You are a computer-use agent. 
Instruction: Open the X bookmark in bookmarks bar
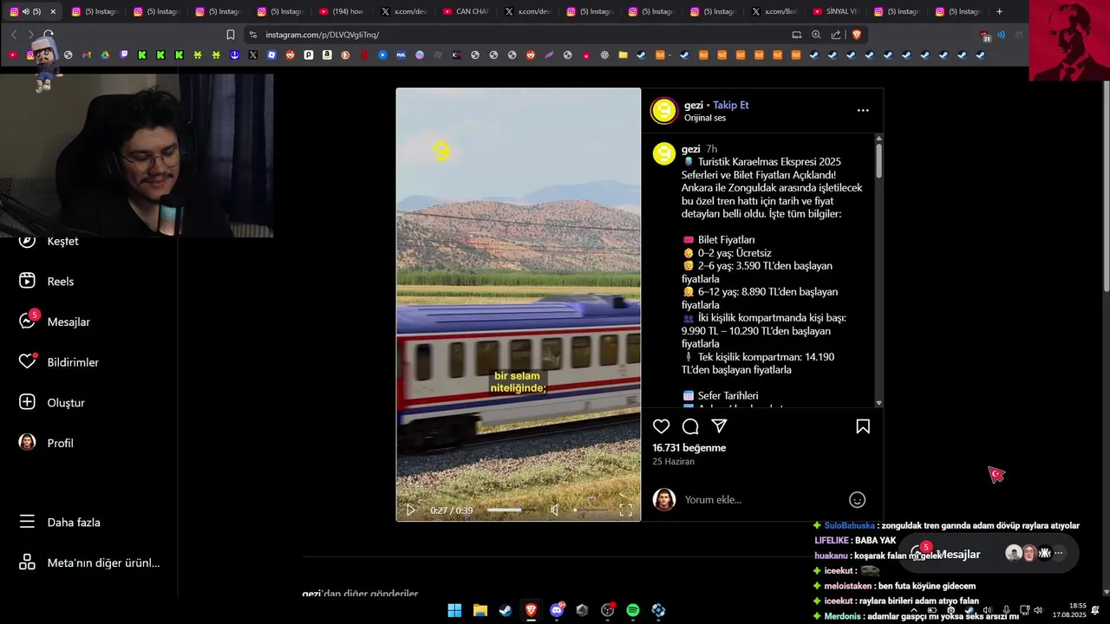[253, 55]
